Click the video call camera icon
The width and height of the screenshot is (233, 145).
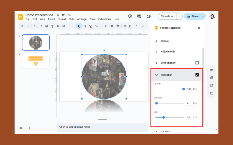point(149,16)
